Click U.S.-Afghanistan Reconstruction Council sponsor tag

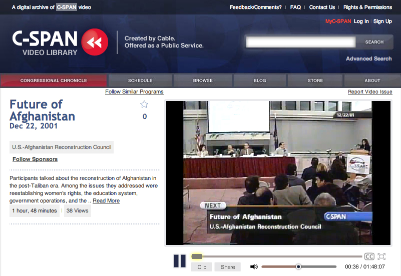pos(62,147)
